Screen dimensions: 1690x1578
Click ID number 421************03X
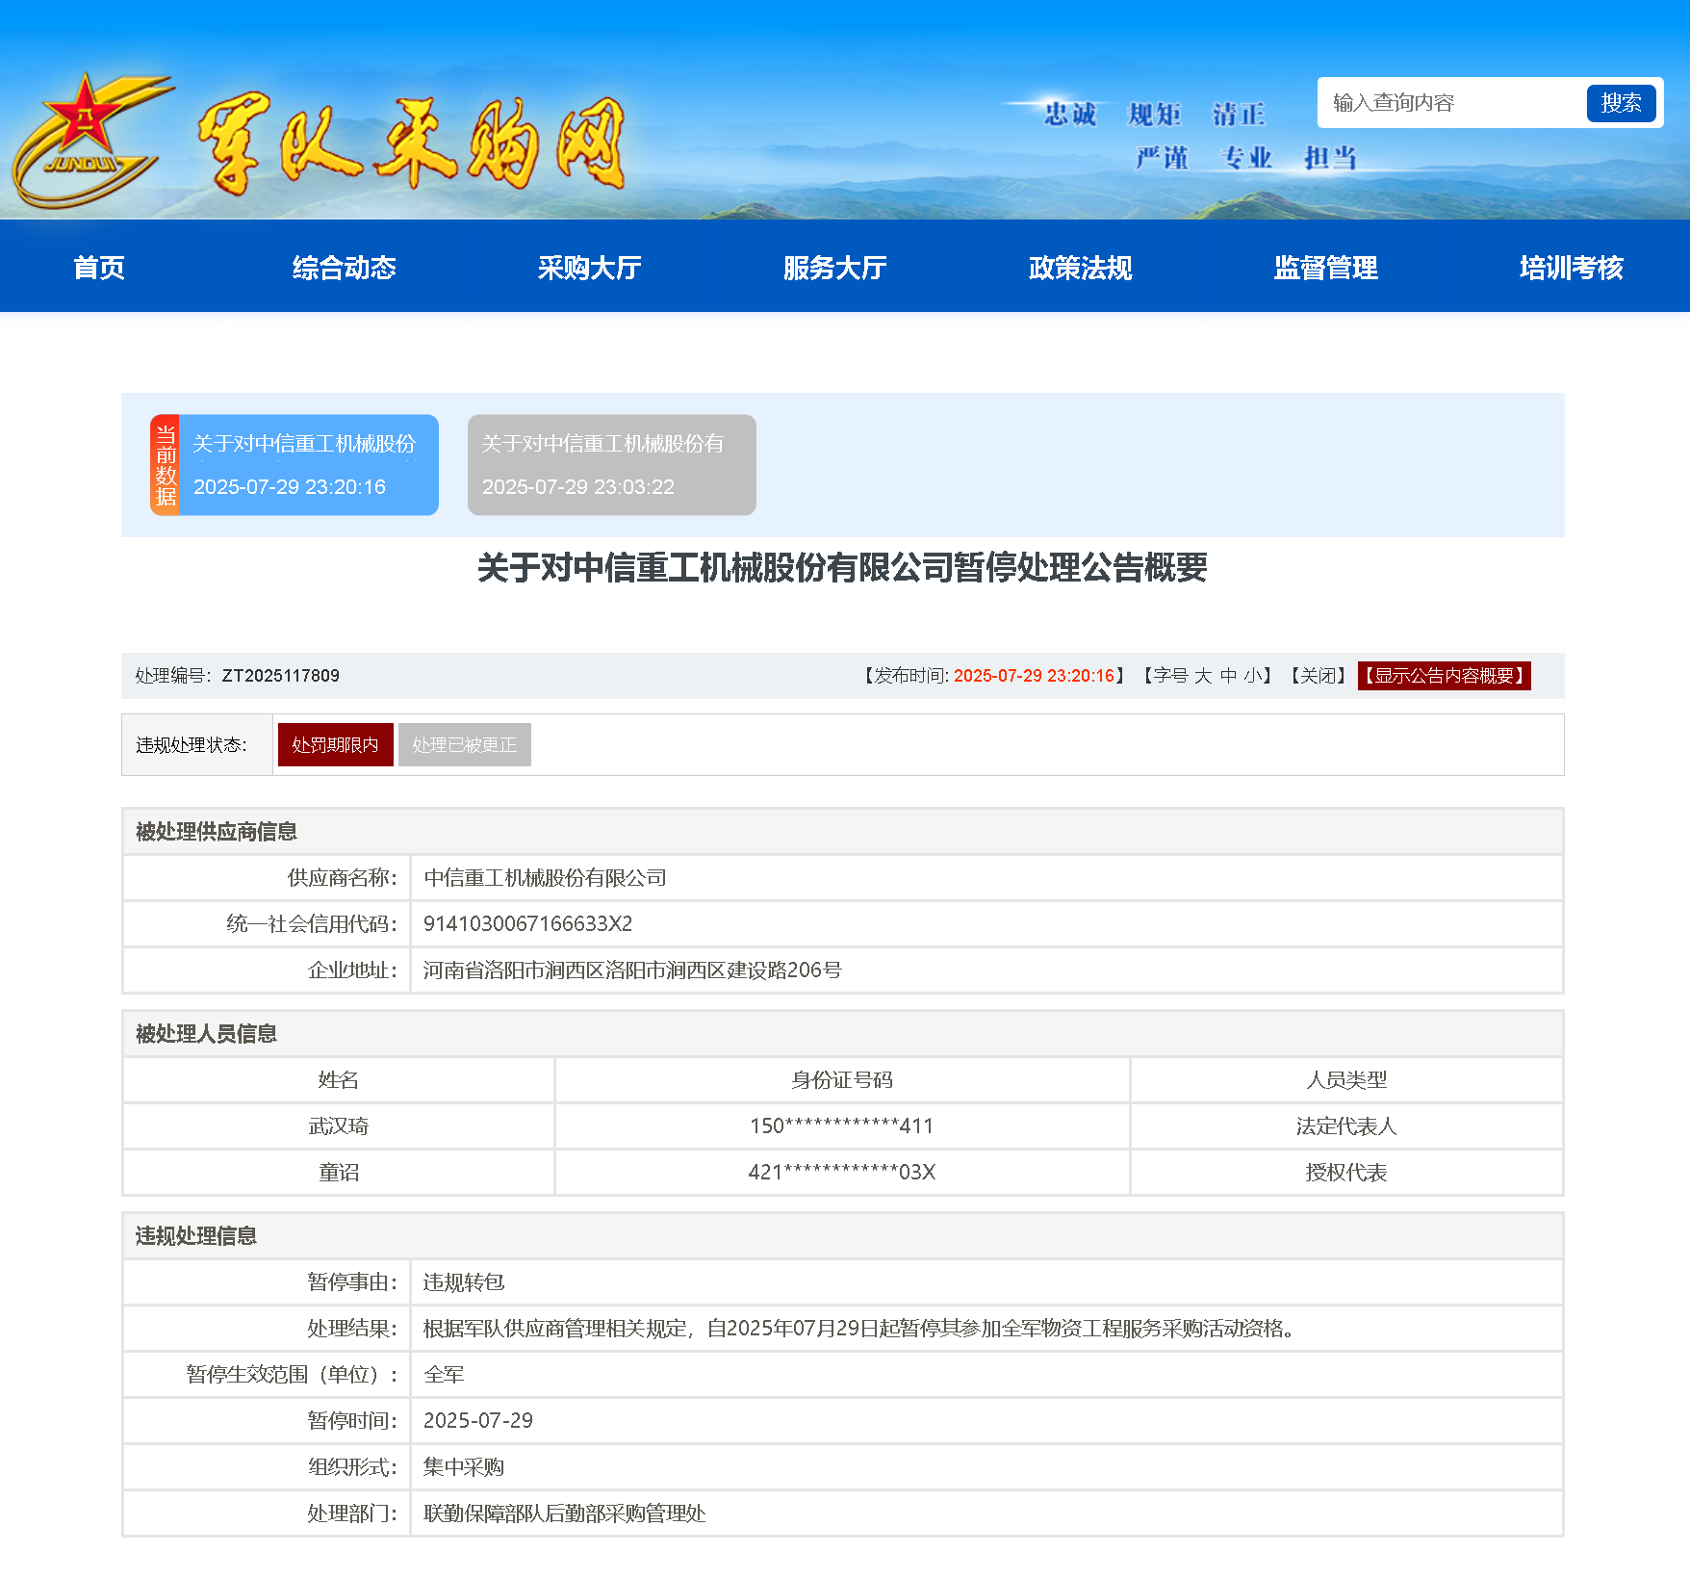tap(842, 1172)
